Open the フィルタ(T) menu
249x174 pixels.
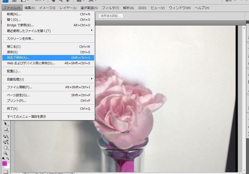coord(110,8)
